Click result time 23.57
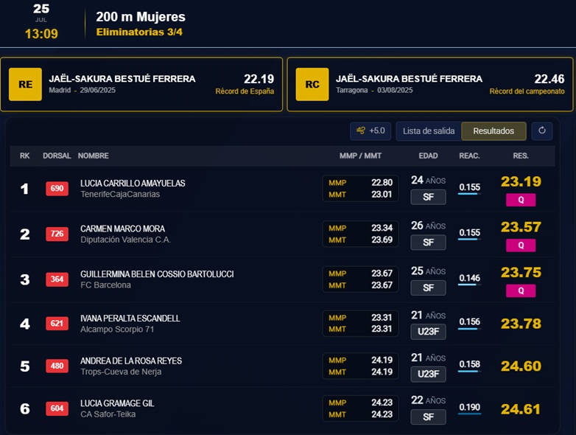Image resolution: width=576 pixels, height=435 pixels. (x=521, y=227)
